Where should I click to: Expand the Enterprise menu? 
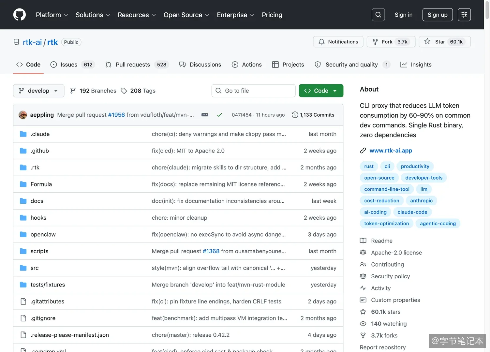(x=235, y=15)
